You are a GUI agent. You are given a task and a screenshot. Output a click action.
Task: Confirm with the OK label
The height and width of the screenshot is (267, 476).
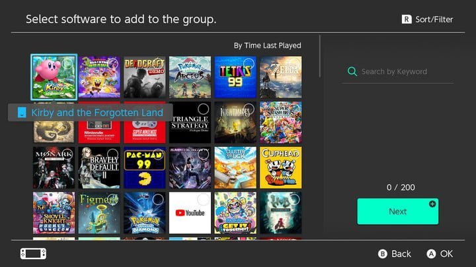pyautogui.click(x=446, y=254)
